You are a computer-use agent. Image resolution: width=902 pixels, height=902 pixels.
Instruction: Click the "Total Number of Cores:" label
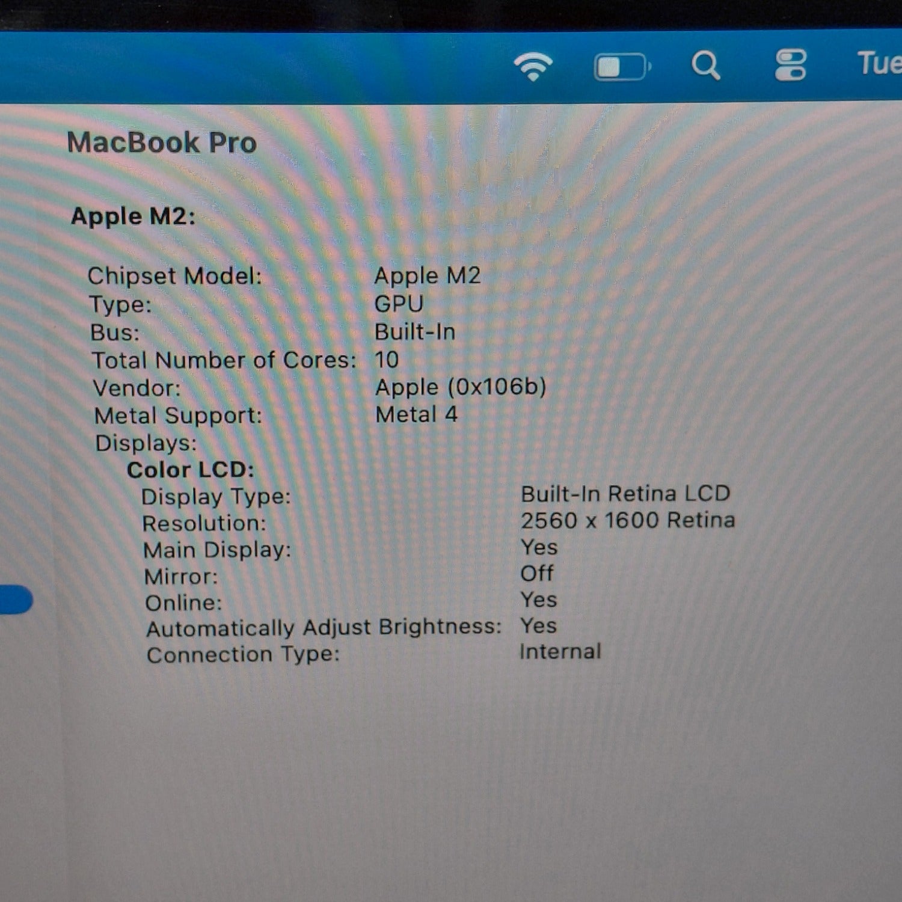(224, 360)
